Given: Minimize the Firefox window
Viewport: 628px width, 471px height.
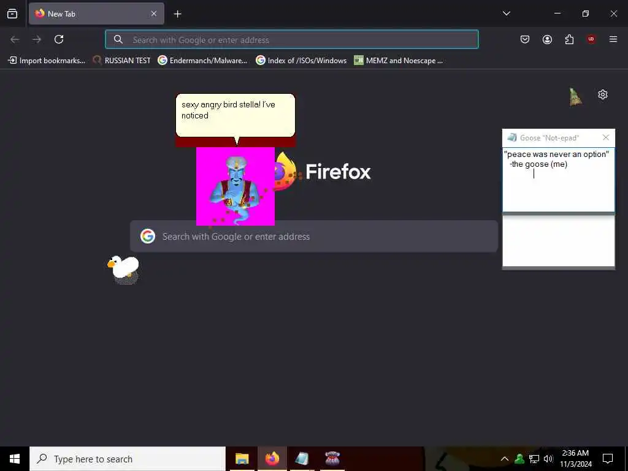Looking at the screenshot, I should tap(557, 13).
